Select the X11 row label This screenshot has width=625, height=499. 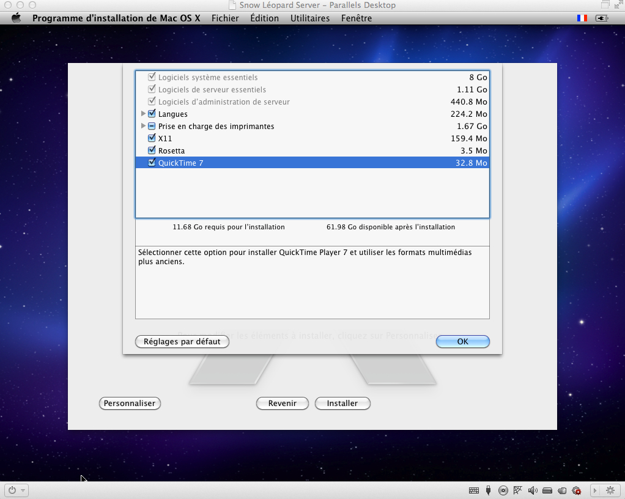pyautogui.click(x=165, y=138)
